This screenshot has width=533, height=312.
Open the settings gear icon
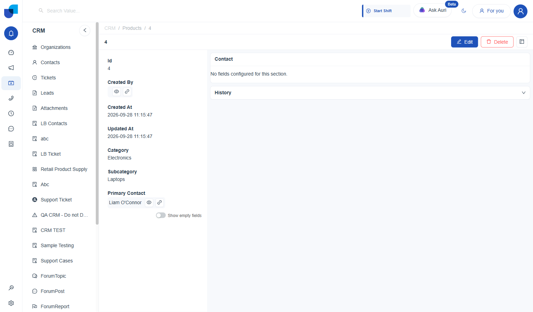pos(11,303)
